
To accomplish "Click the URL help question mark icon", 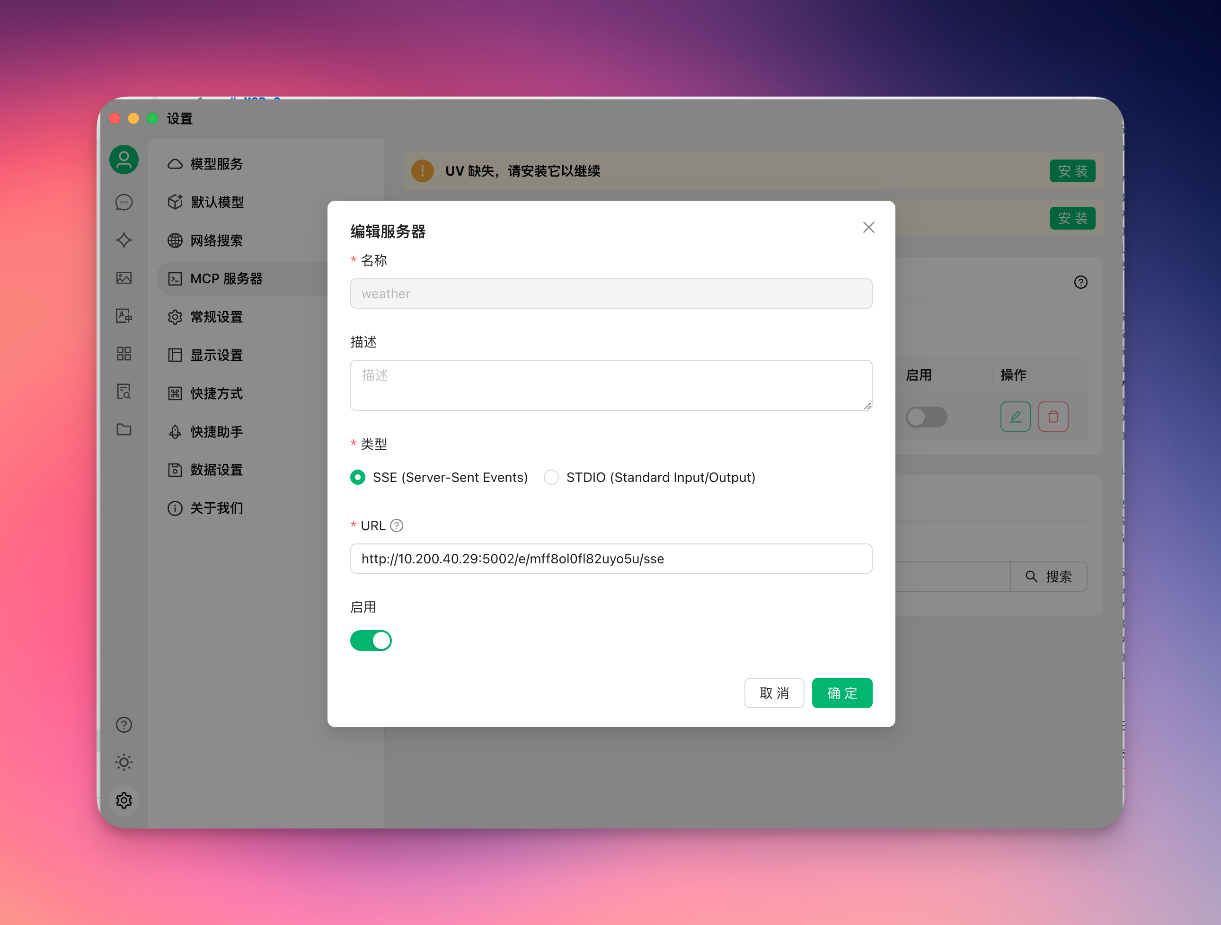I will 396,526.
